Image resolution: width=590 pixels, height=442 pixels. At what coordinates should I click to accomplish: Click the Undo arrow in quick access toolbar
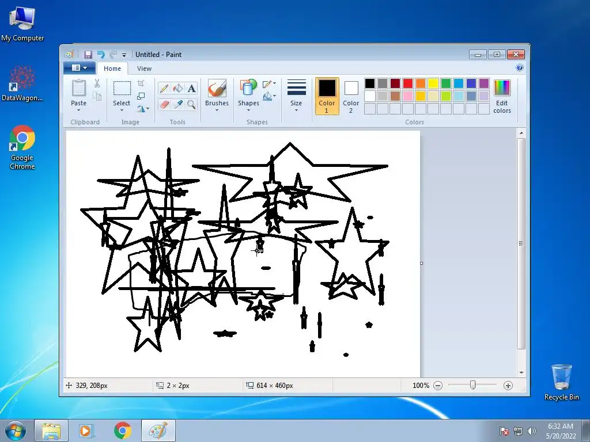(100, 55)
